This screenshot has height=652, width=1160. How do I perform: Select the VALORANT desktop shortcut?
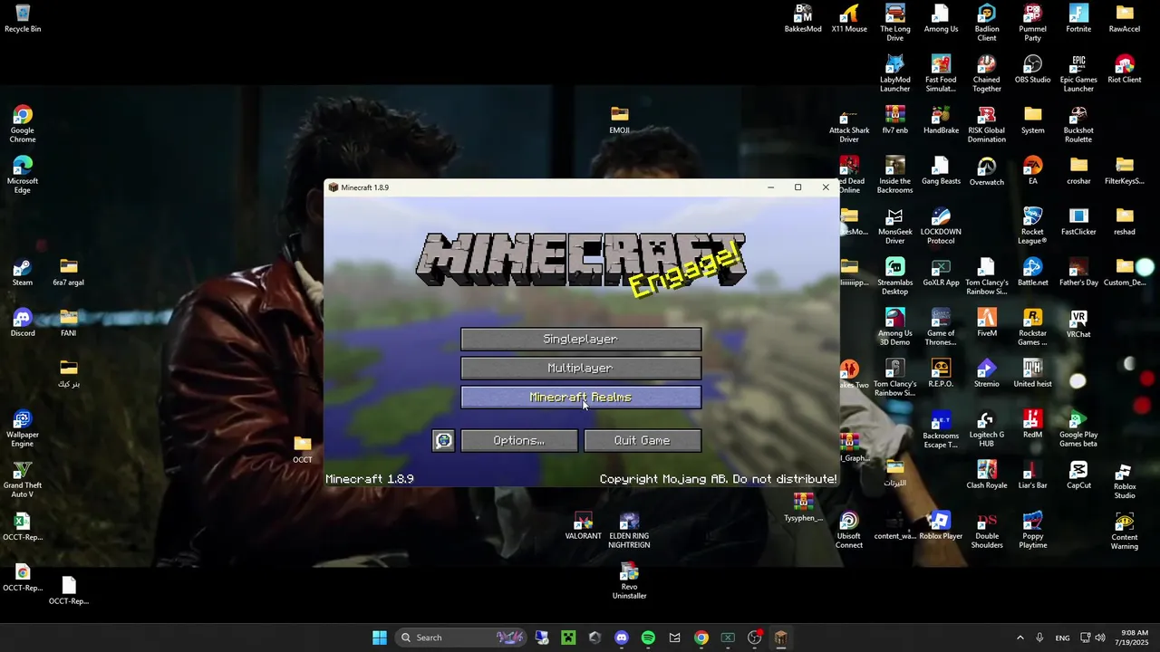[584, 526]
